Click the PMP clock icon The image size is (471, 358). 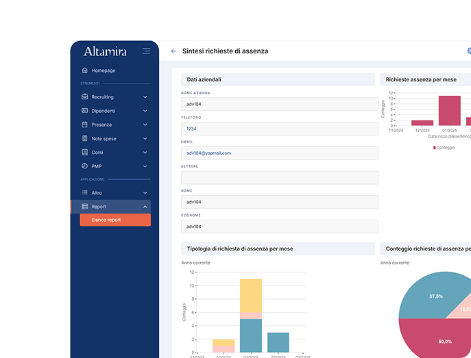[84, 166]
